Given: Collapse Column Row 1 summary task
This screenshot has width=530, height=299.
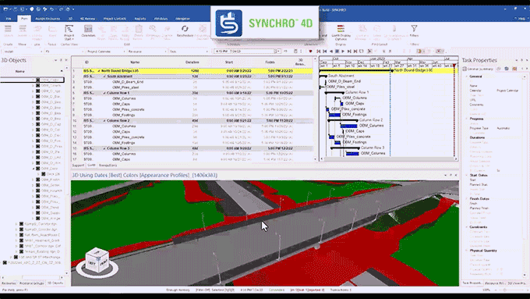Looking at the screenshot, I should tap(104, 93).
